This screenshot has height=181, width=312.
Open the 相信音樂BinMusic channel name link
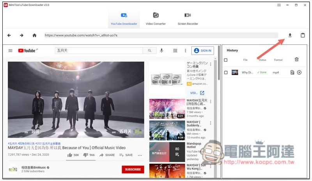[34, 167]
